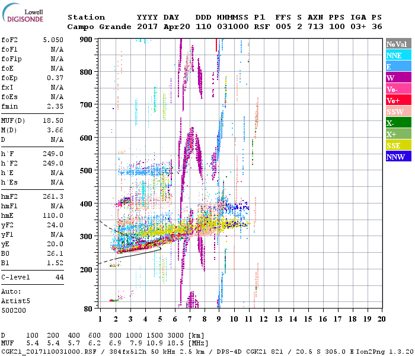
Task: Click the red Vo+ marker at top of plot
Action: [216, 45]
